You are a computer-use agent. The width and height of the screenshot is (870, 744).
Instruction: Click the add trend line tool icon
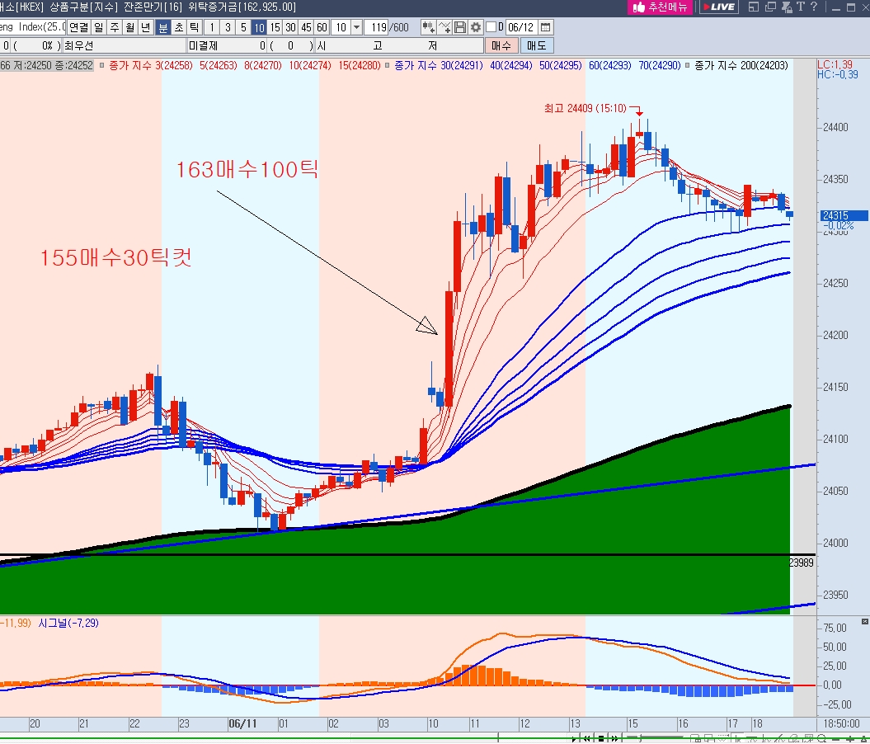click(x=444, y=27)
